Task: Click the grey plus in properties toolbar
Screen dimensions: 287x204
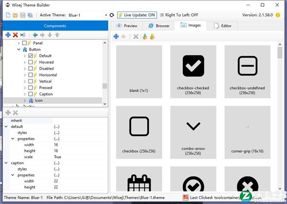Action: pyautogui.click(x=8, y=113)
